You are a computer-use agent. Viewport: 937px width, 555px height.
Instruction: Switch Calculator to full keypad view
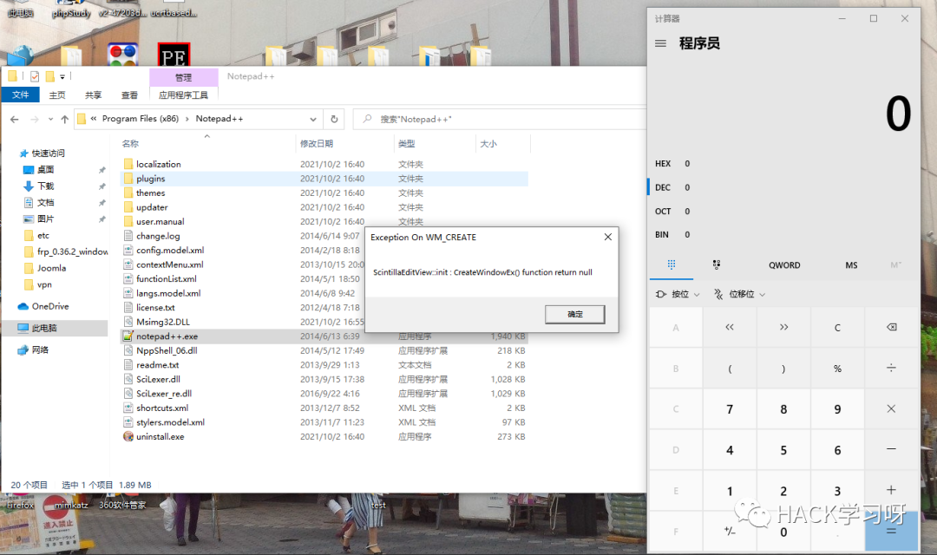(672, 264)
